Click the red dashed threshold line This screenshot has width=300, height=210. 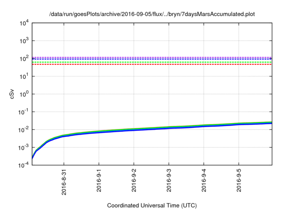pos(152,64)
